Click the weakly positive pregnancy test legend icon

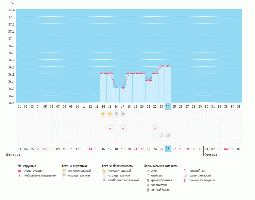pyautogui.click(x=104, y=180)
